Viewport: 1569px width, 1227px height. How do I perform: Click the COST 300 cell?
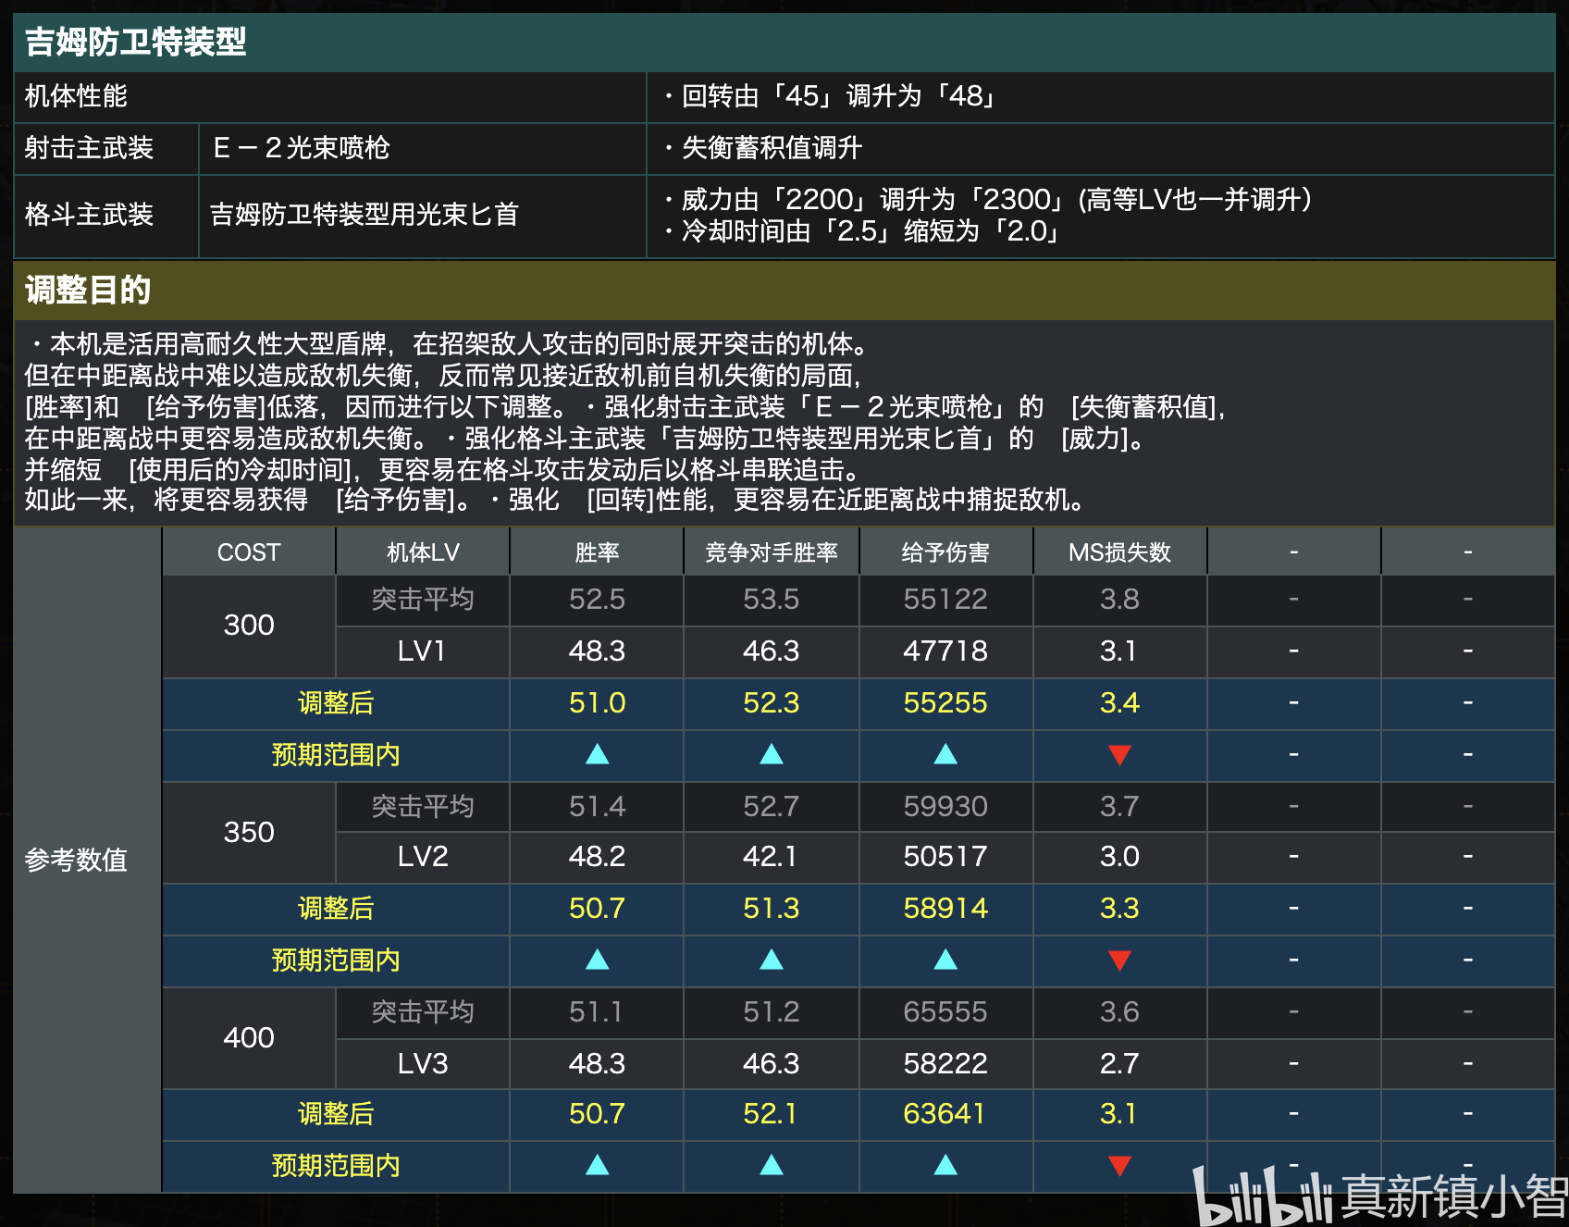pos(249,625)
